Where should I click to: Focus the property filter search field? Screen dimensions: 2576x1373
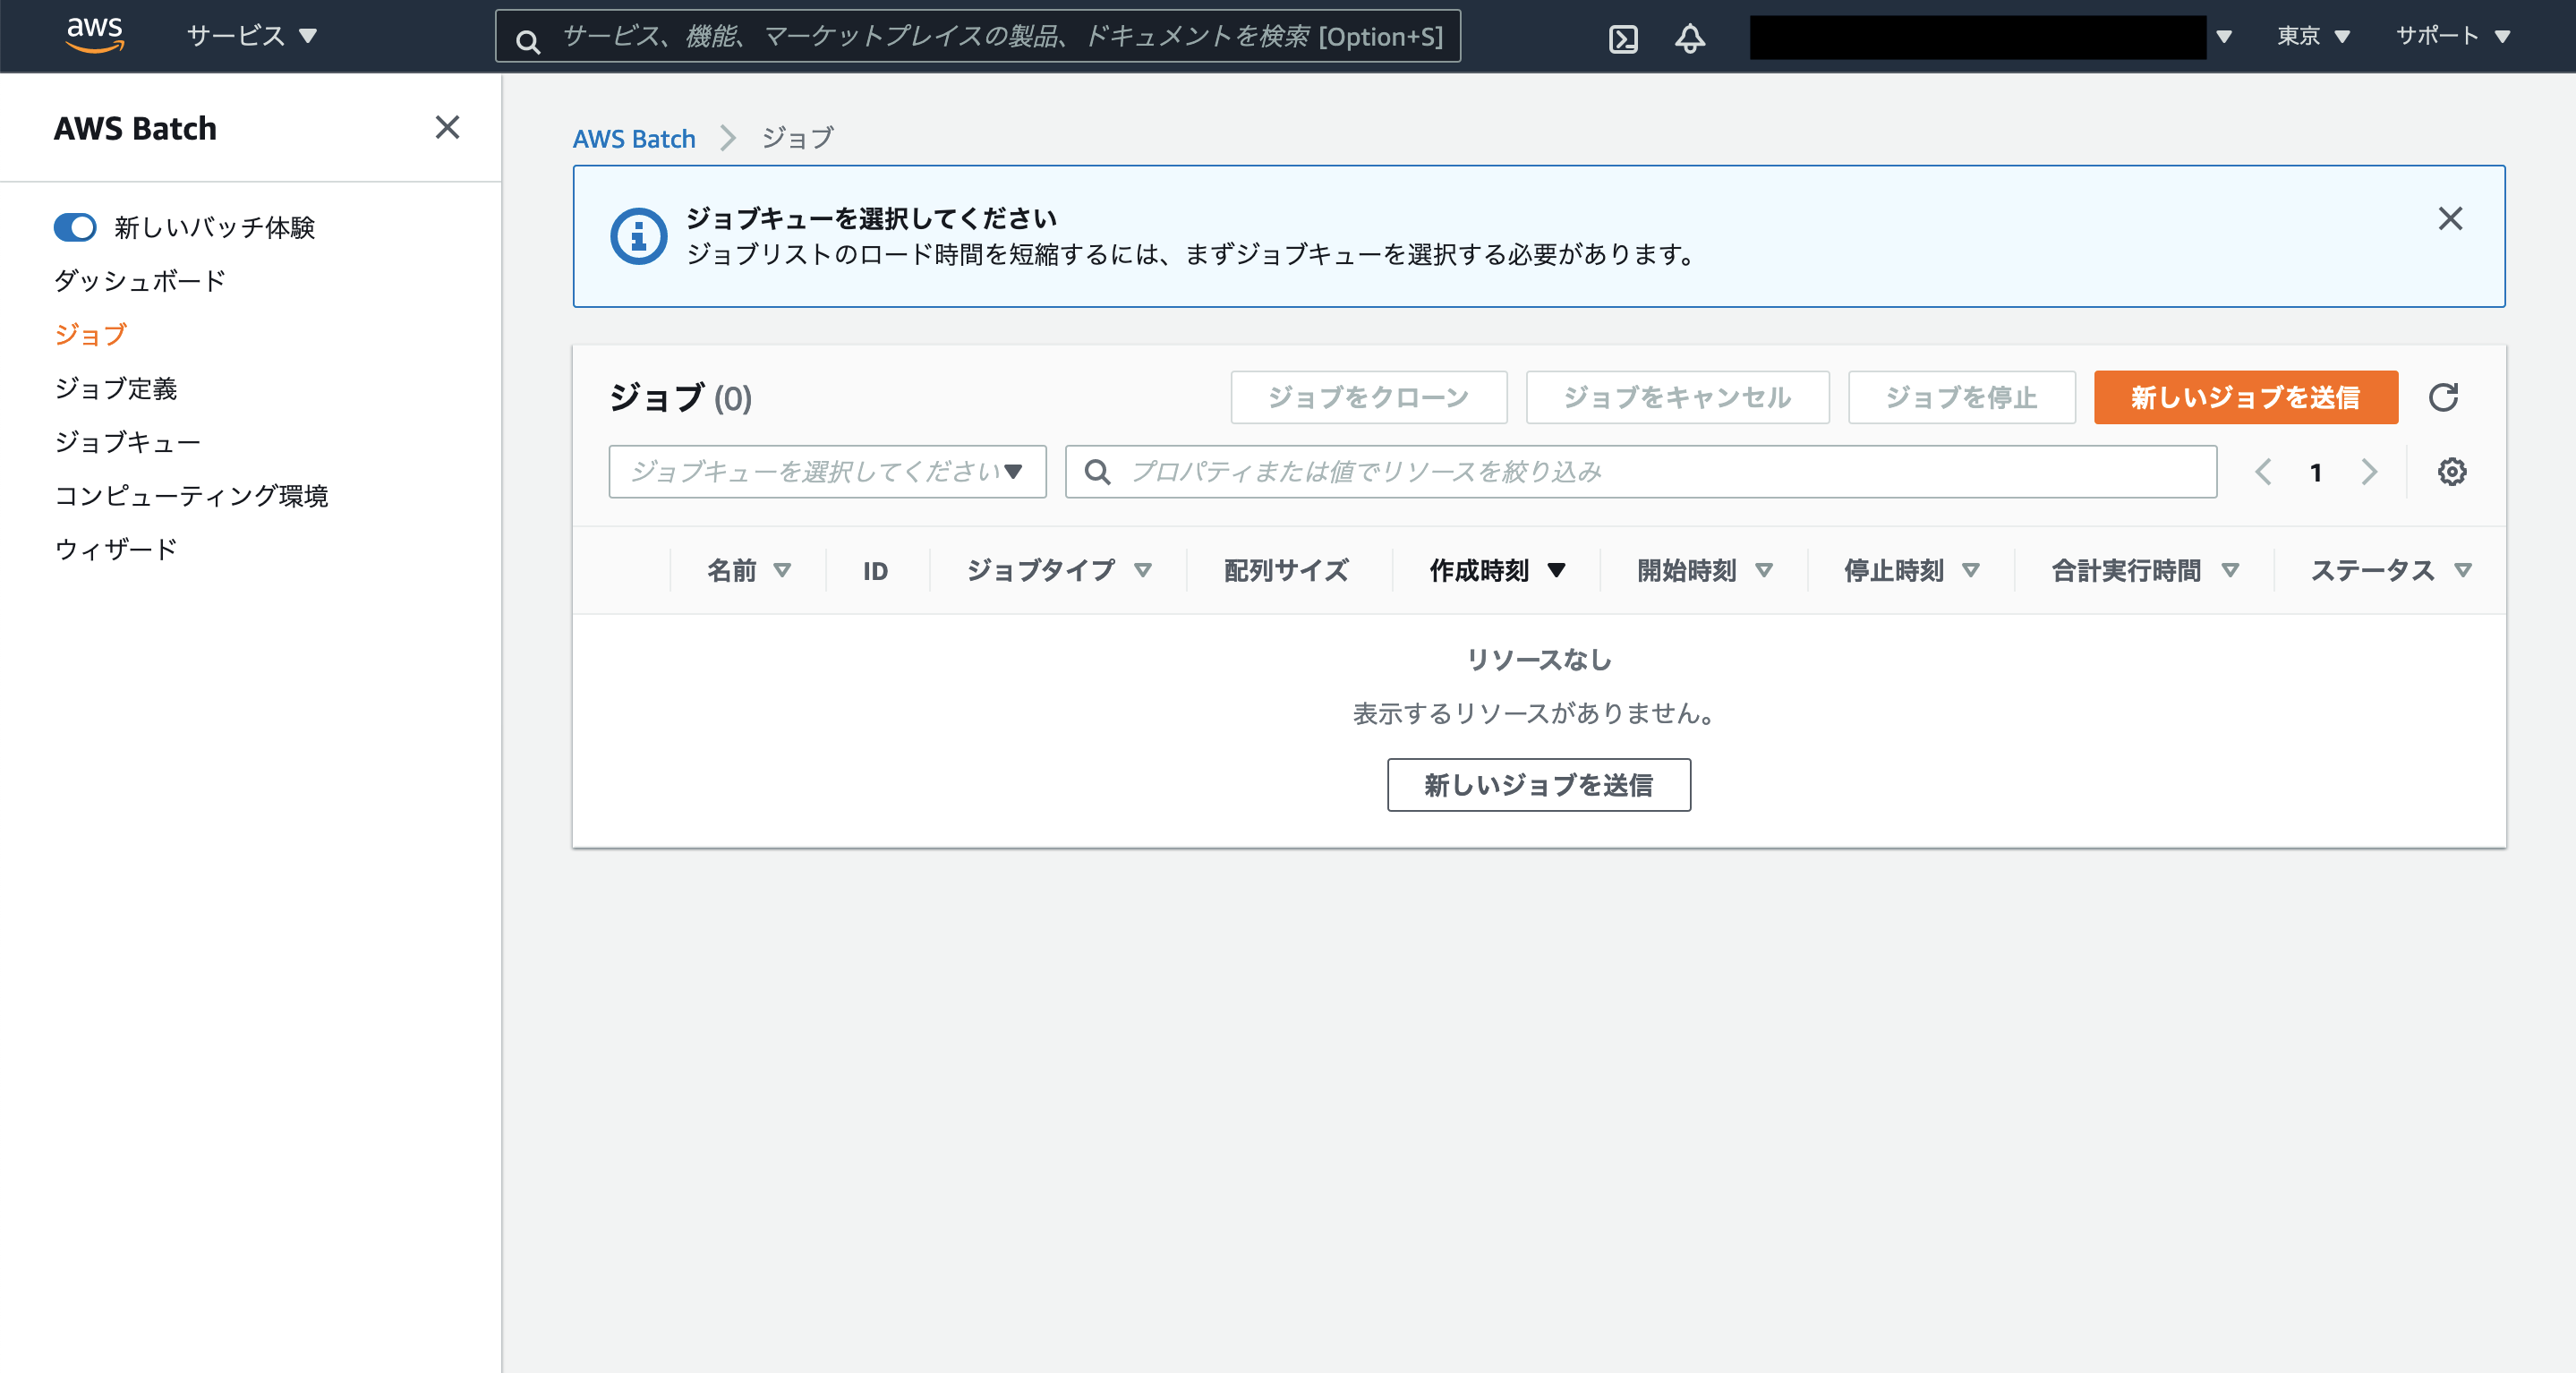(1640, 471)
